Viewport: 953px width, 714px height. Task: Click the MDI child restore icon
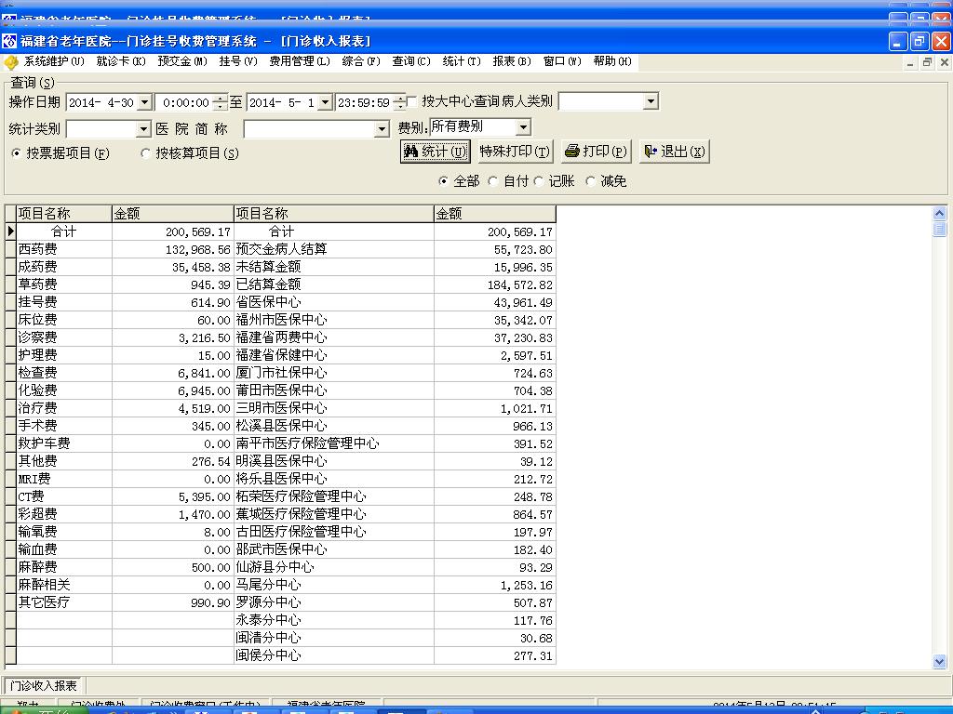point(927,62)
